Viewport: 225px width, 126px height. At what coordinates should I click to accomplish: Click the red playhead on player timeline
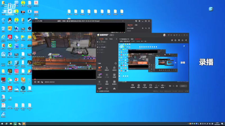pyautogui.click(x=35, y=79)
